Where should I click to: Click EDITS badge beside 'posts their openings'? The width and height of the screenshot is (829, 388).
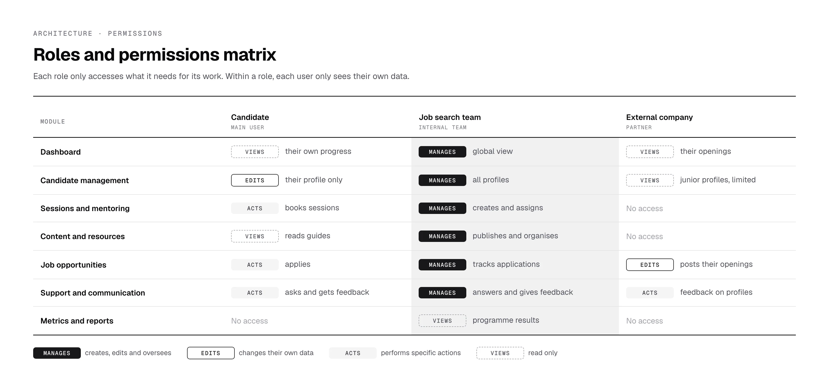[650, 265]
